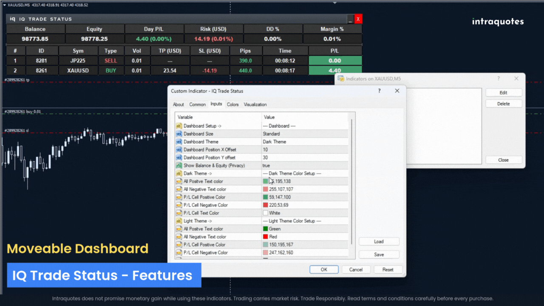Click the Y offset value field showing 30
The width and height of the screenshot is (544, 306).
304,158
